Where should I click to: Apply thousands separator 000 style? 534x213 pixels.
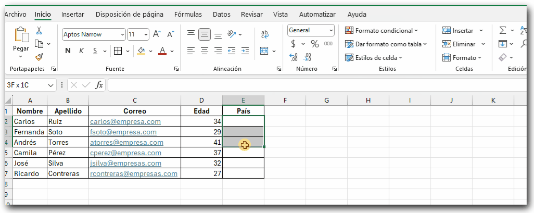pyautogui.click(x=328, y=44)
